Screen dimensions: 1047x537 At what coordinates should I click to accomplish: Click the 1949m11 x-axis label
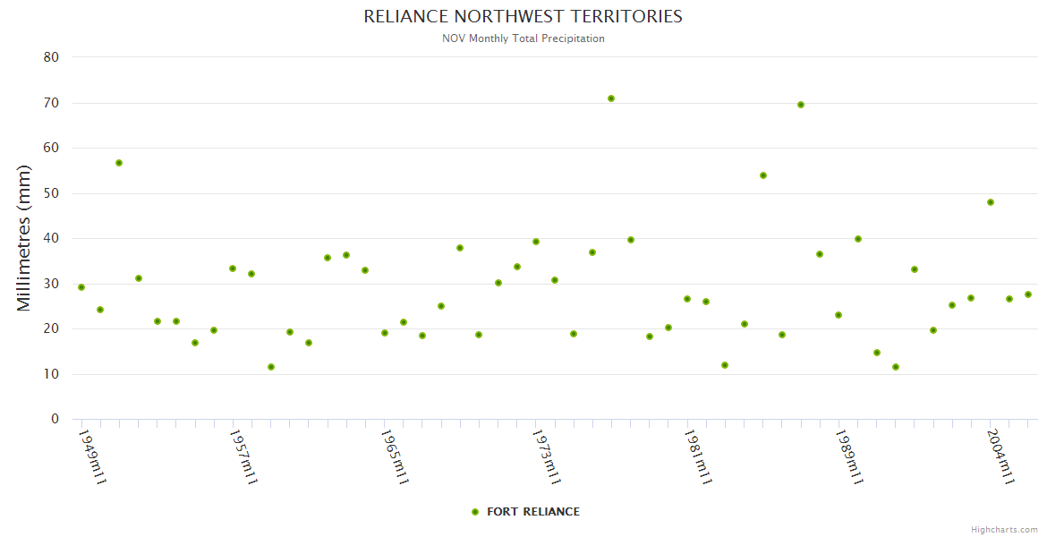[x=92, y=456]
